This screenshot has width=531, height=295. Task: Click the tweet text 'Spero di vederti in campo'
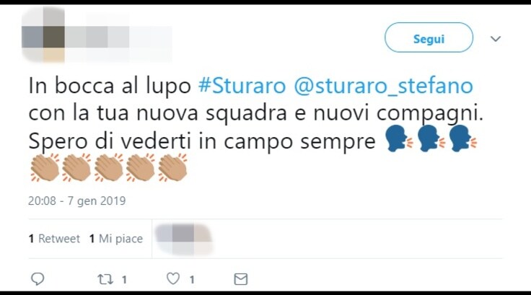pyautogui.click(x=160, y=141)
